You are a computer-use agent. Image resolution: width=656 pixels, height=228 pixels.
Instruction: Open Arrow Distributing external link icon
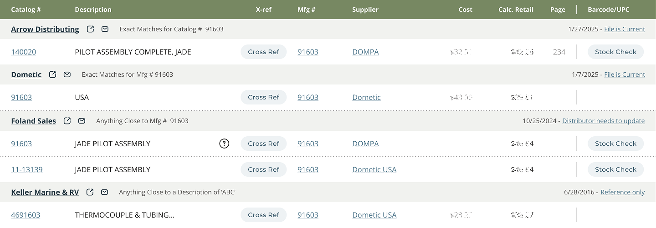click(x=90, y=29)
